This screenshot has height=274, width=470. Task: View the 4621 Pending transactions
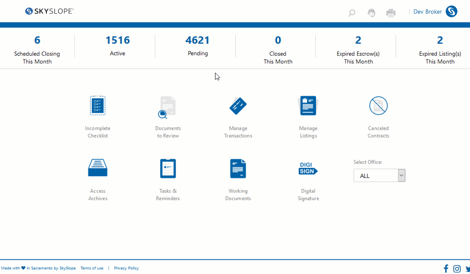(x=198, y=46)
